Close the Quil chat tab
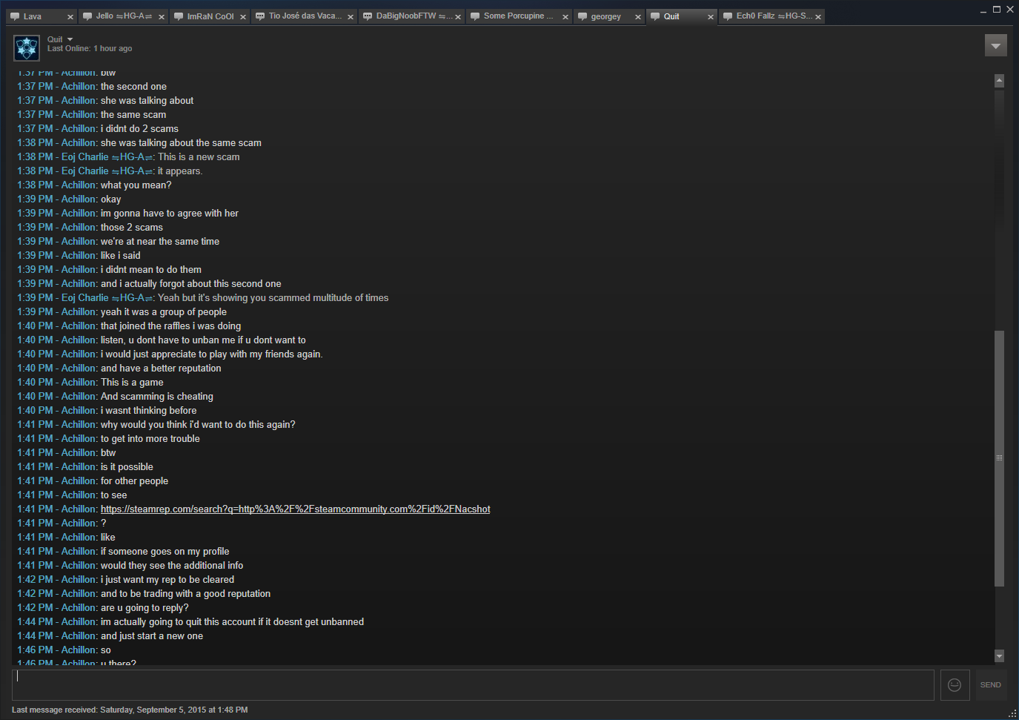This screenshot has height=720, width=1019. [711, 17]
